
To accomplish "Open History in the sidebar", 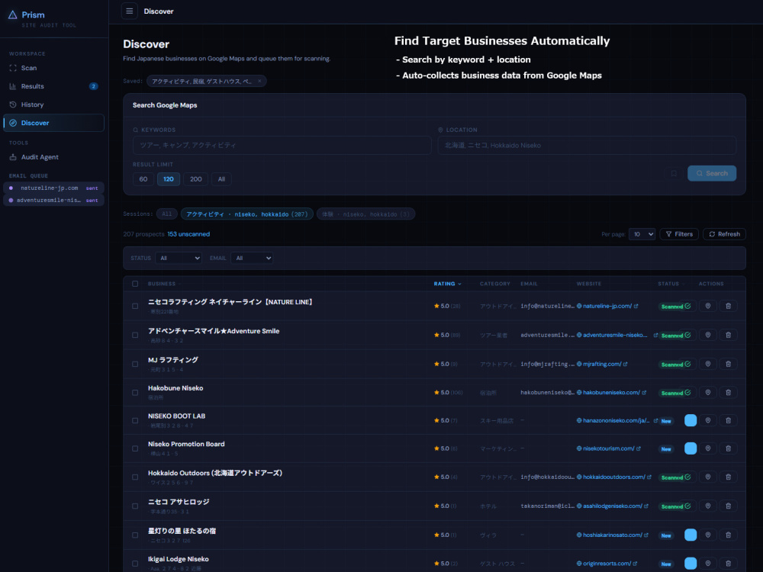I will pyautogui.click(x=53, y=104).
